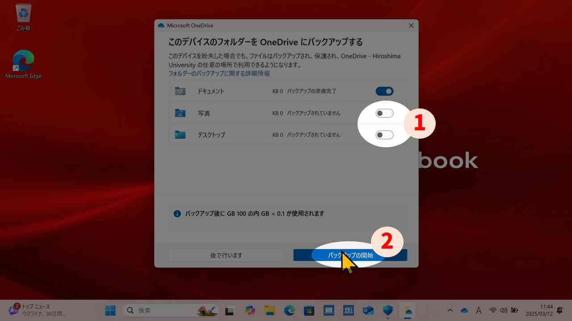Open Microsoft Copilot from the taskbar

[249, 310]
